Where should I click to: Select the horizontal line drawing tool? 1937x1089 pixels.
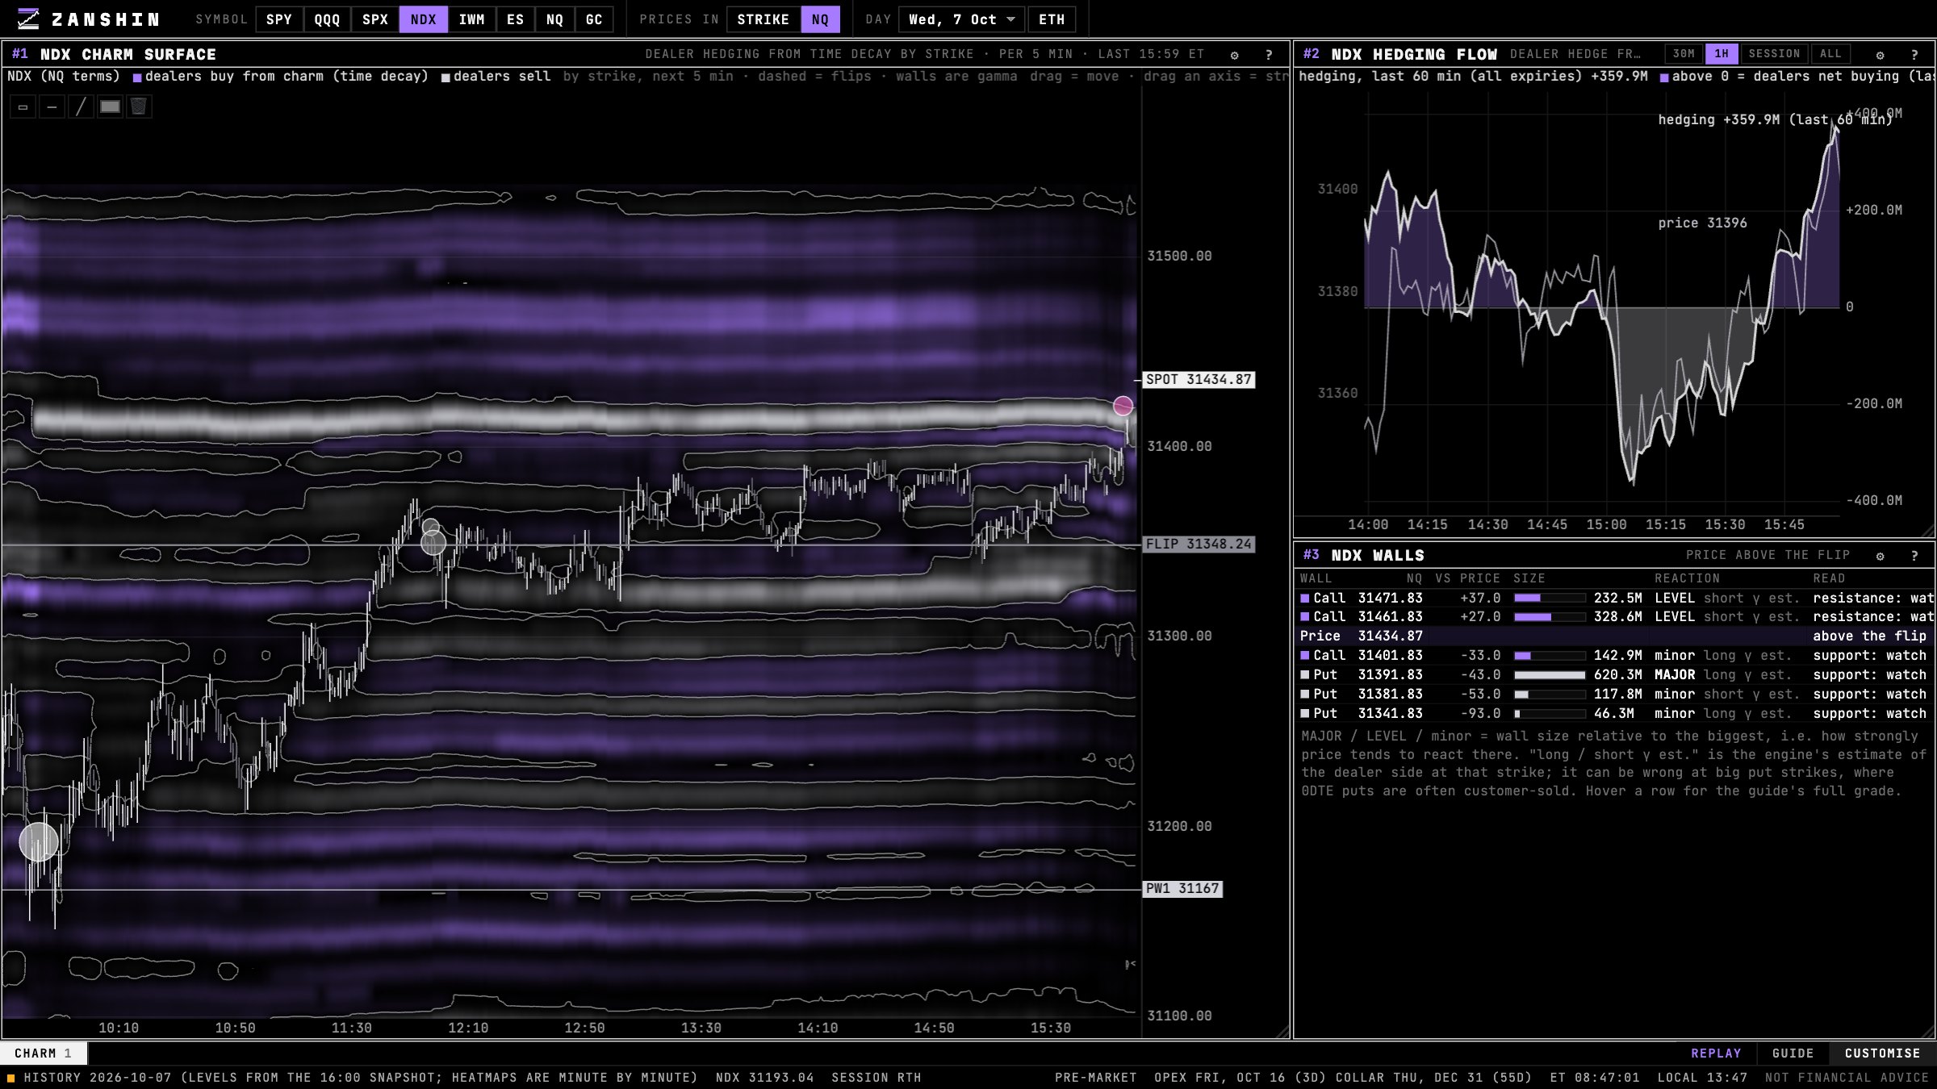click(52, 106)
